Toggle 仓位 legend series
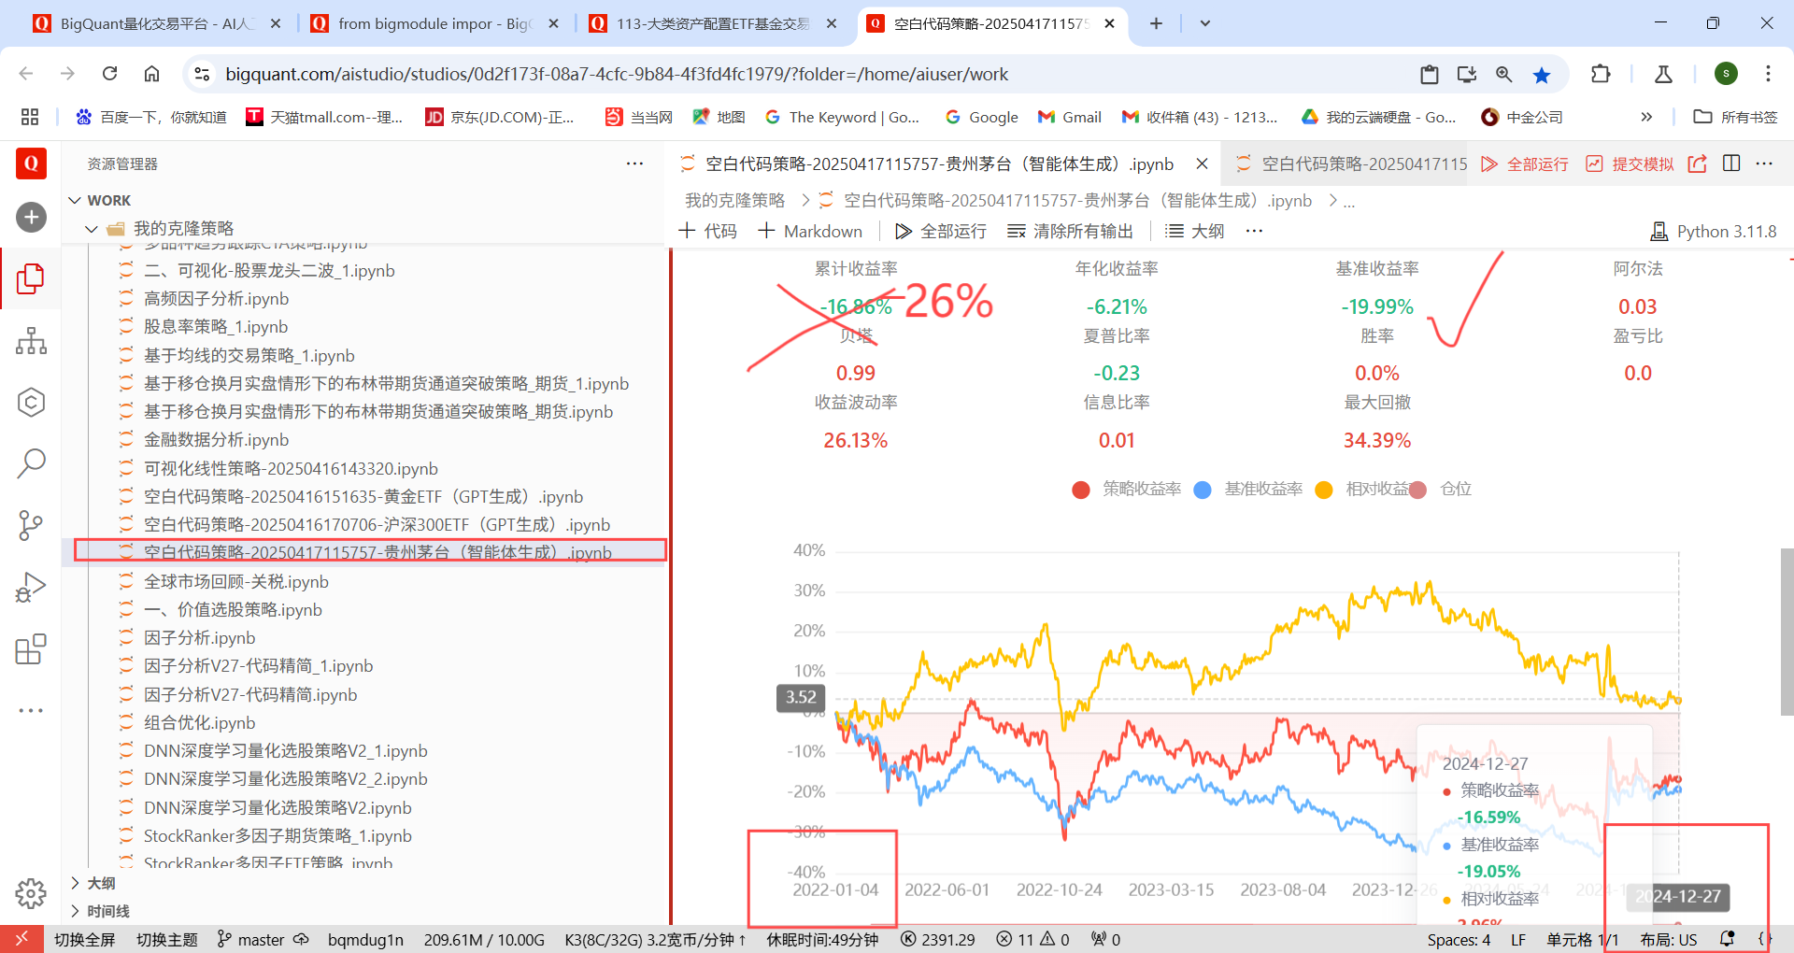The image size is (1794, 953). point(1455,489)
